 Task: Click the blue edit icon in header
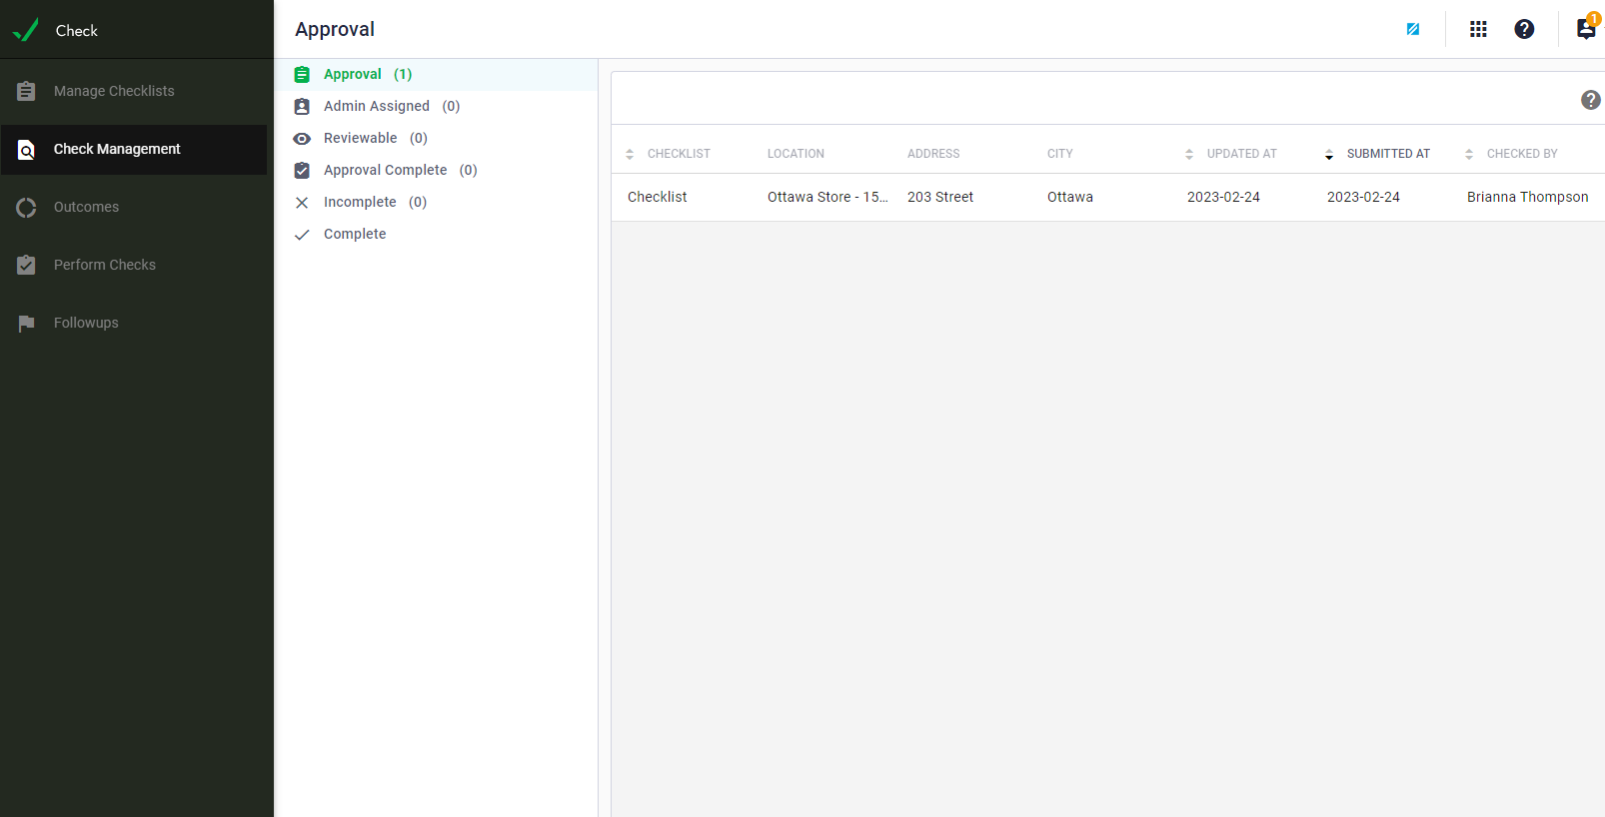(1413, 29)
